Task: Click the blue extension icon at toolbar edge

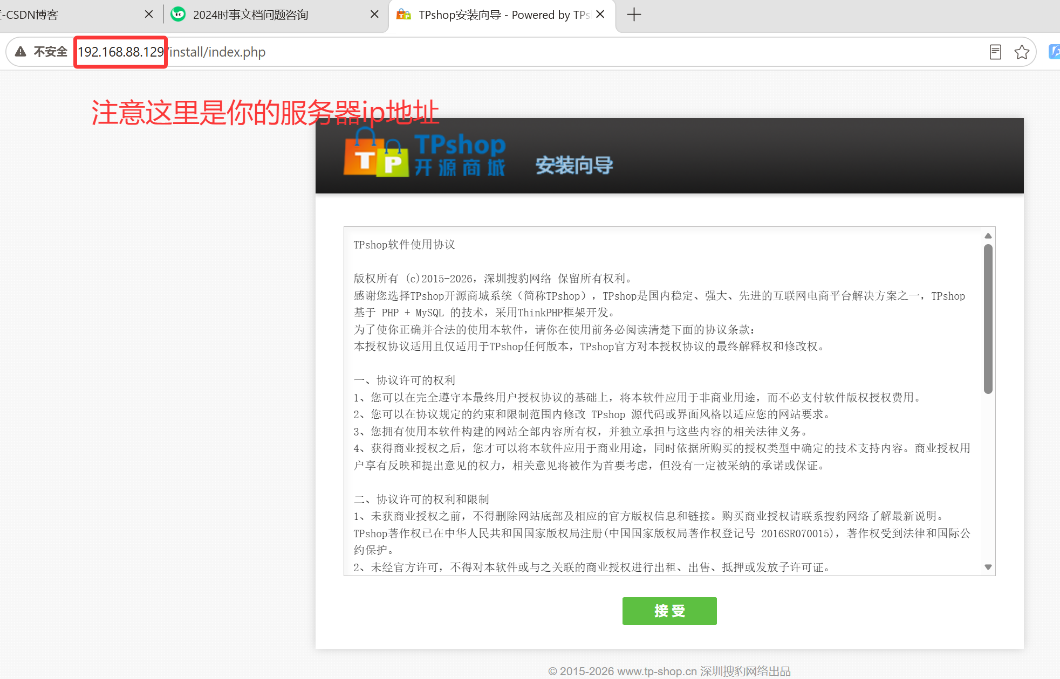Action: coord(1054,52)
